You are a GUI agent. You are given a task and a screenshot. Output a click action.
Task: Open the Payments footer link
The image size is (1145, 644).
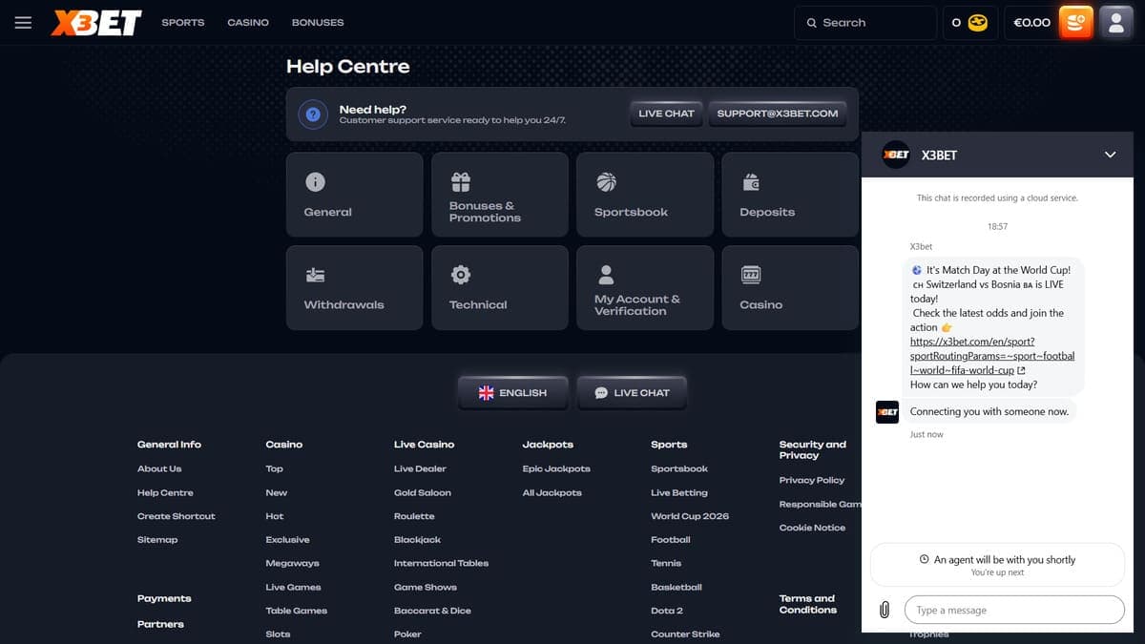[x=164, y=598]
